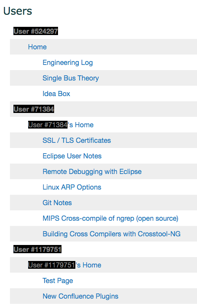The image size is (197, 306).
Task: Open the Git Notes page
Action: [57, 203]
